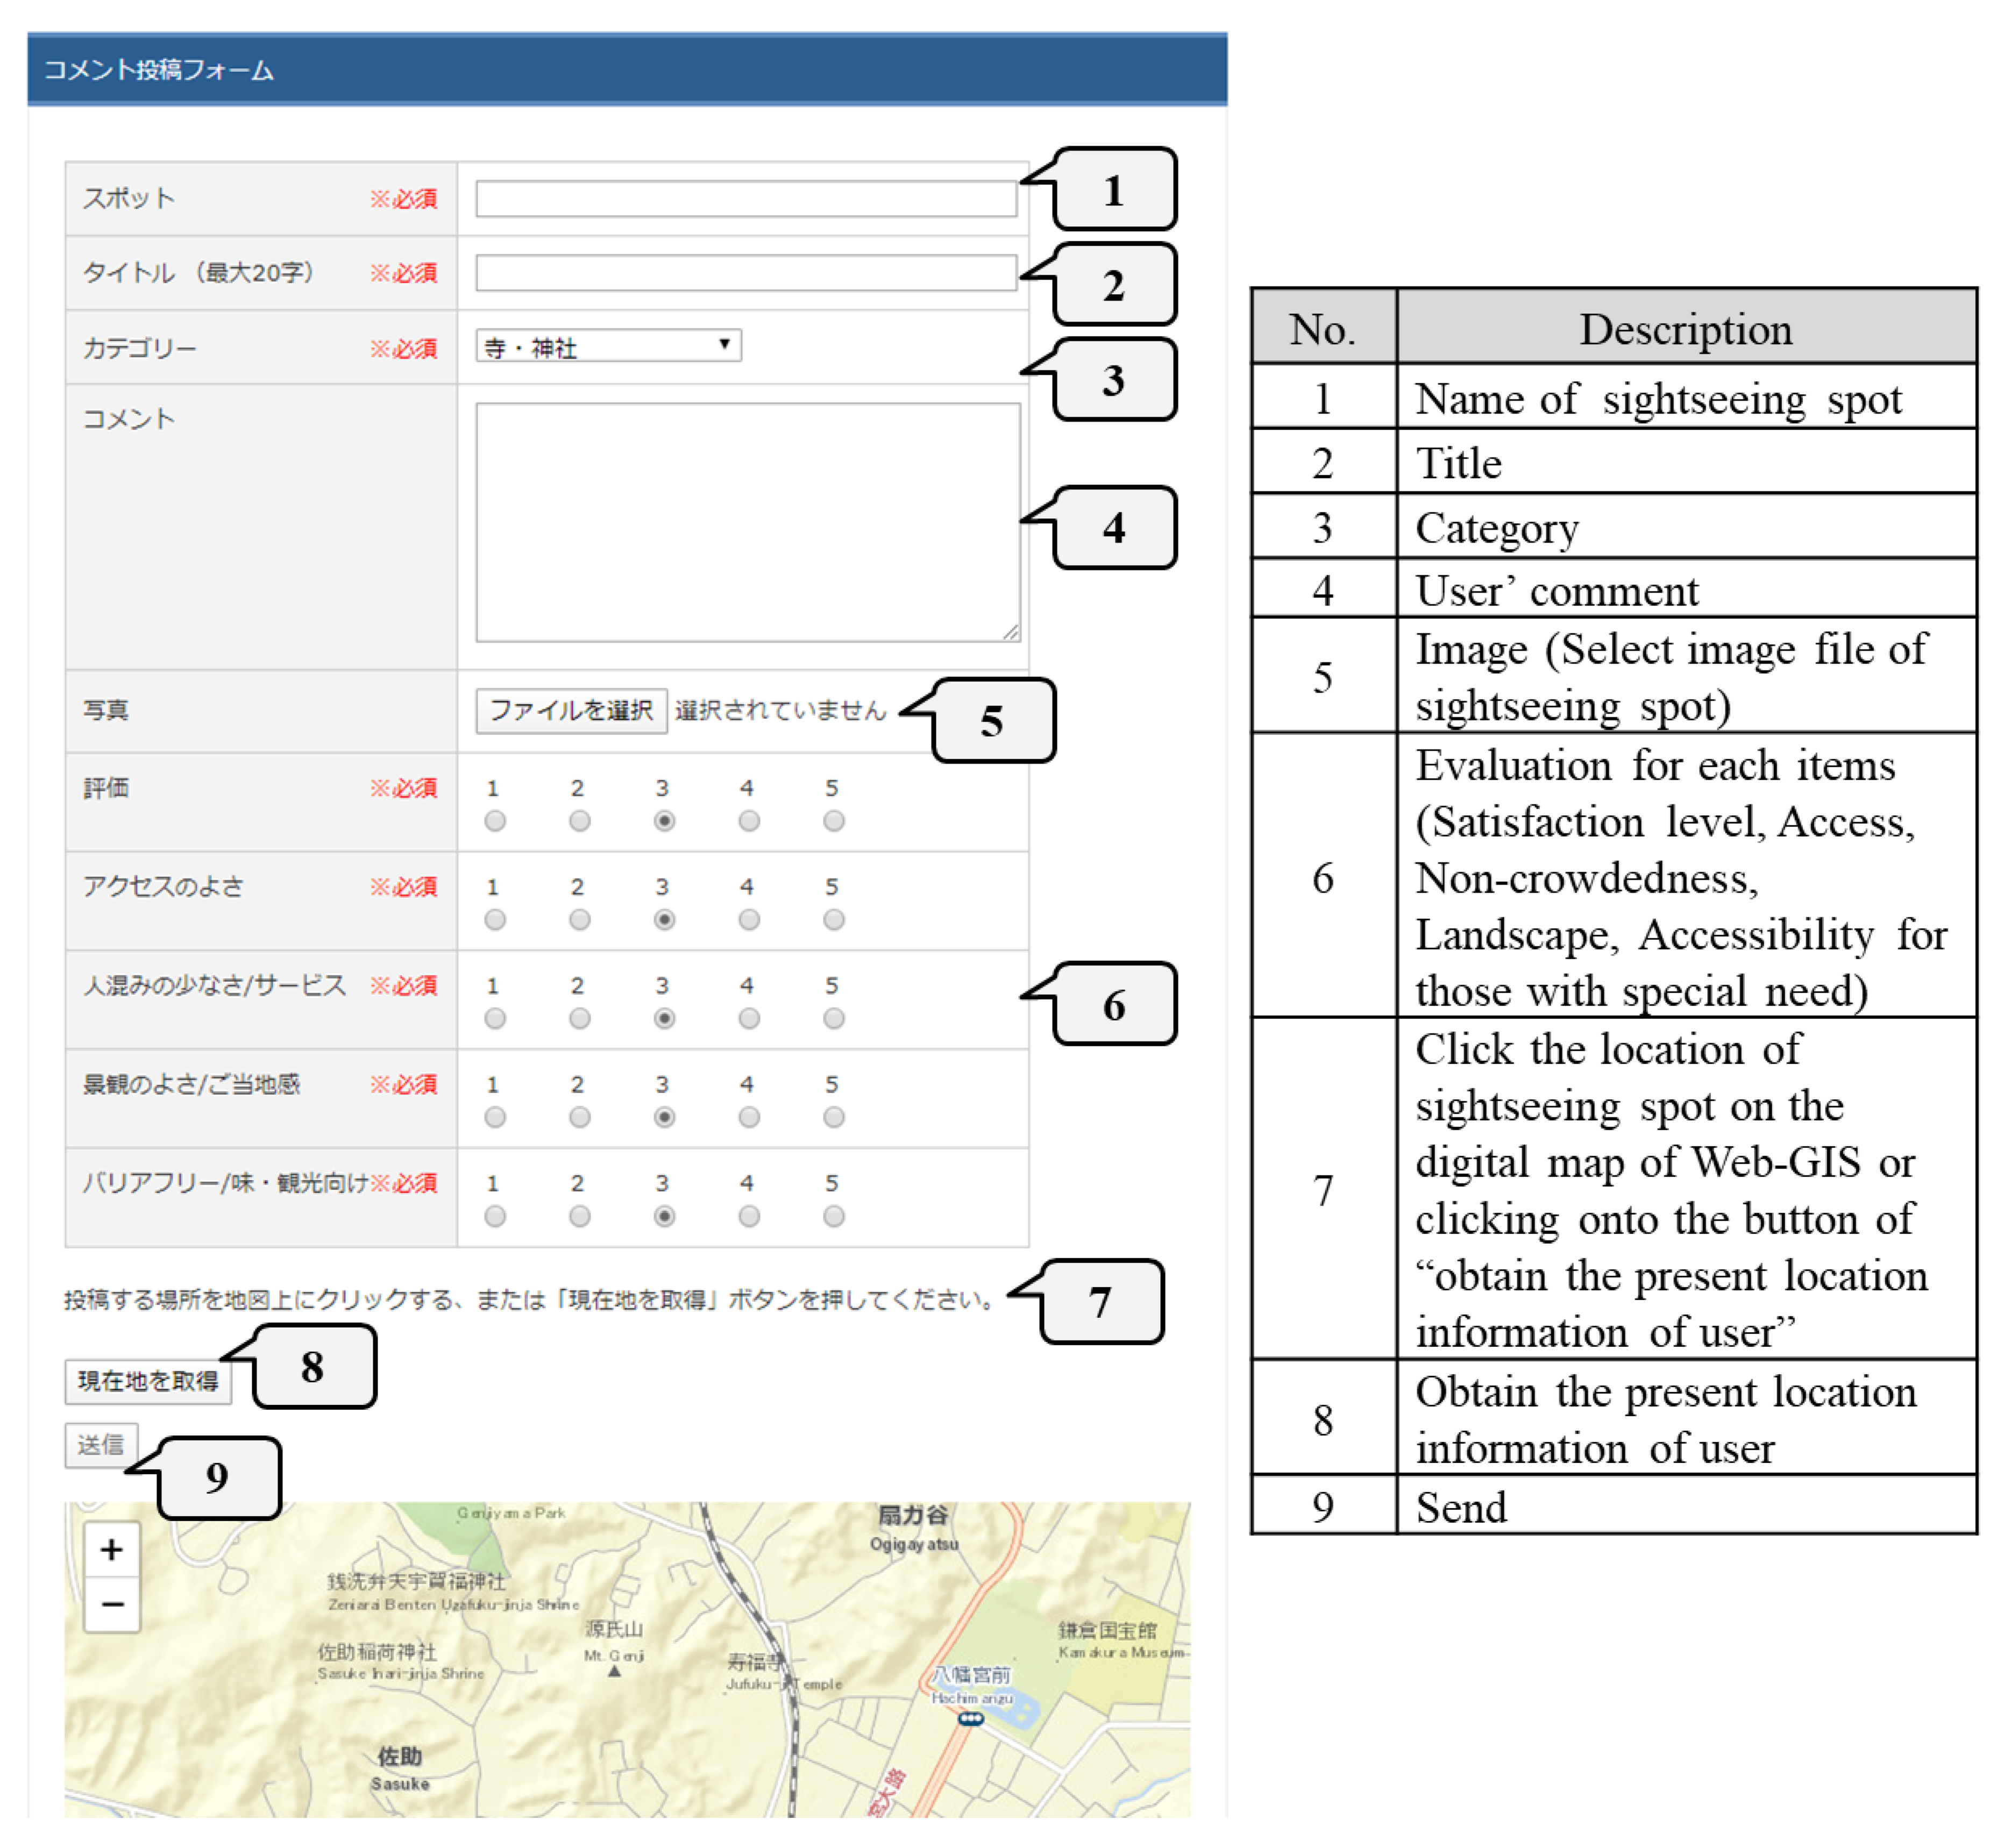
Task: Click the 銭洗弁天宇賀福神社 shrine label on map
Action: click(416, 1582)
